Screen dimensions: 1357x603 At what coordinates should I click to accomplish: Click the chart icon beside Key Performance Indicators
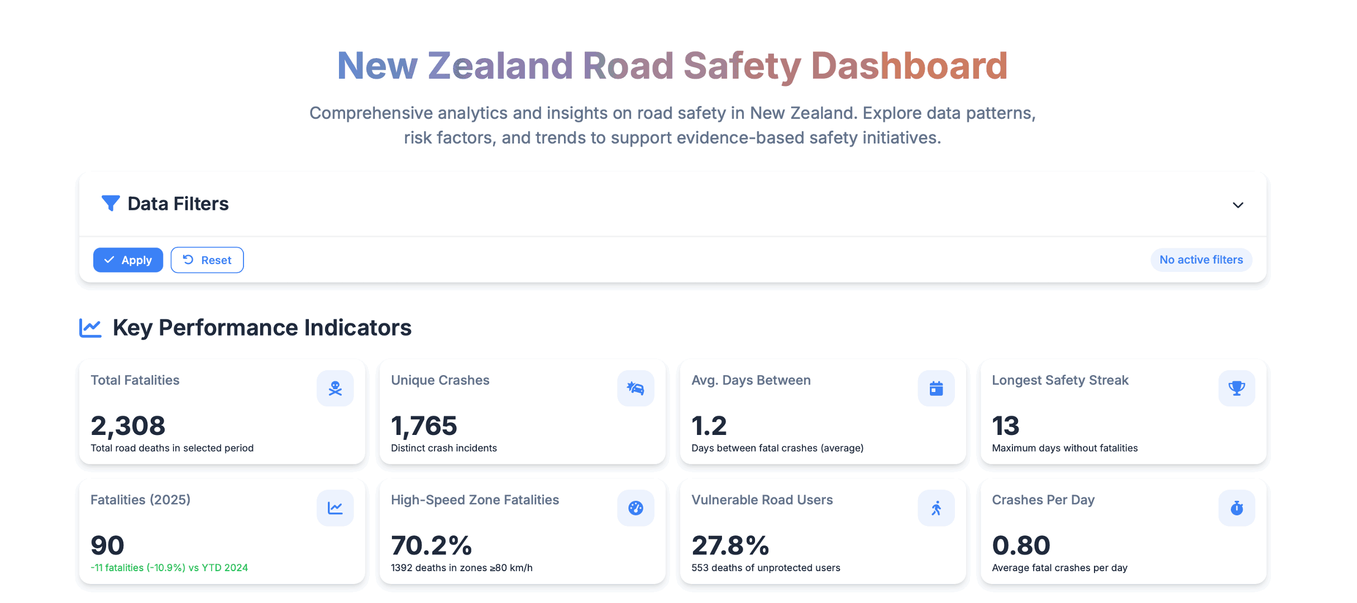pyautogui.click(x=90, y=328)
